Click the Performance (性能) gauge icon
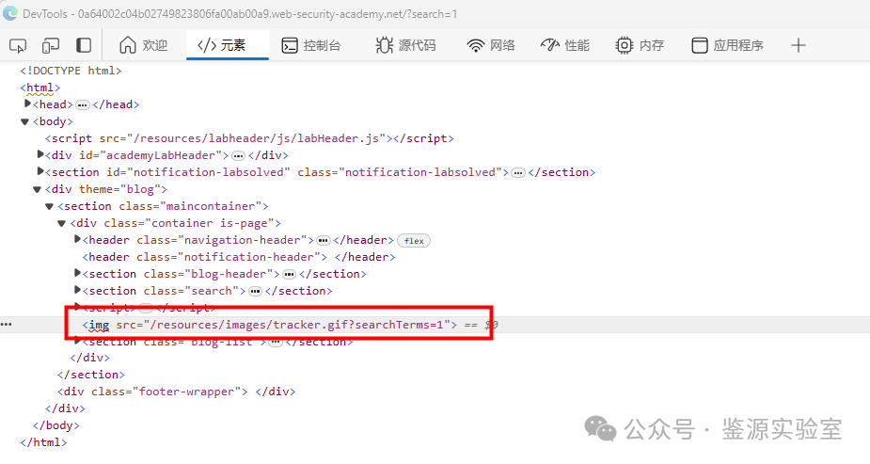This screenshot has width=870, height=464. [x=550, y=45]
